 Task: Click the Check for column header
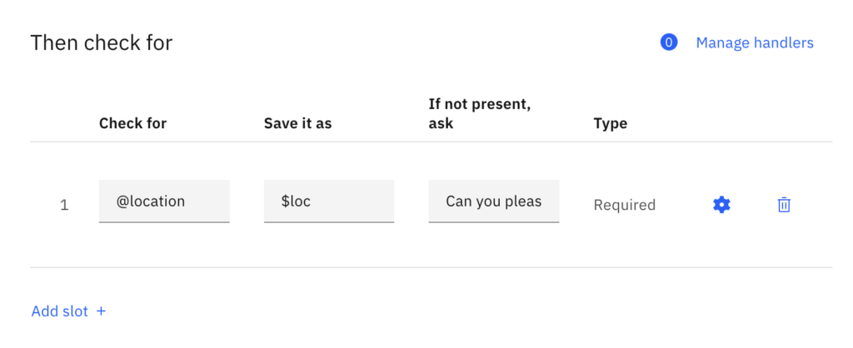132,123
